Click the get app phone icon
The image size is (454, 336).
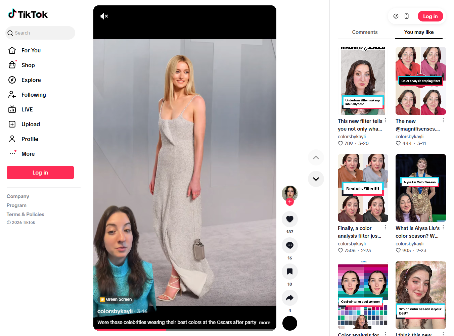407,16
